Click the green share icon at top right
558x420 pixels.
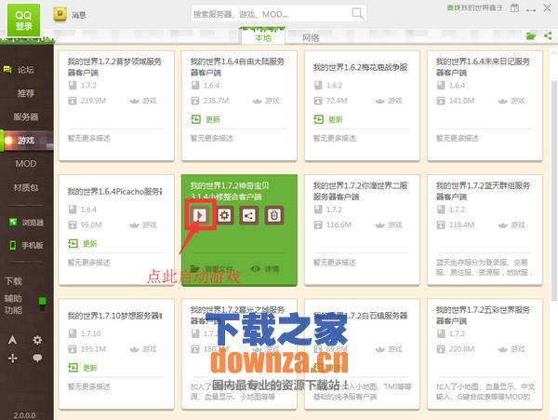[548, 35]
